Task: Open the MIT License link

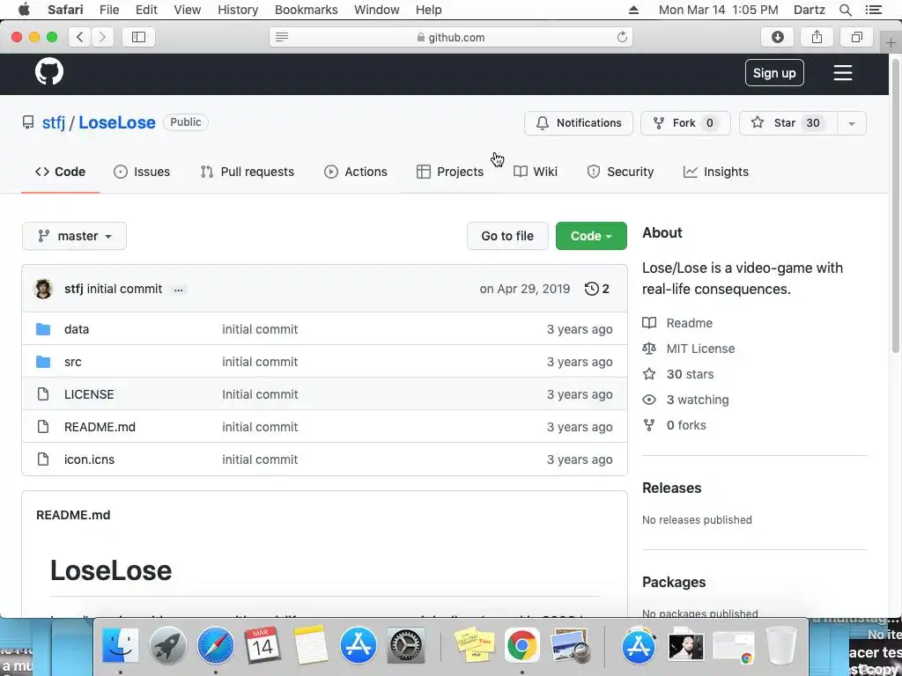Action: pyautogui.click(x=700, y=349)
